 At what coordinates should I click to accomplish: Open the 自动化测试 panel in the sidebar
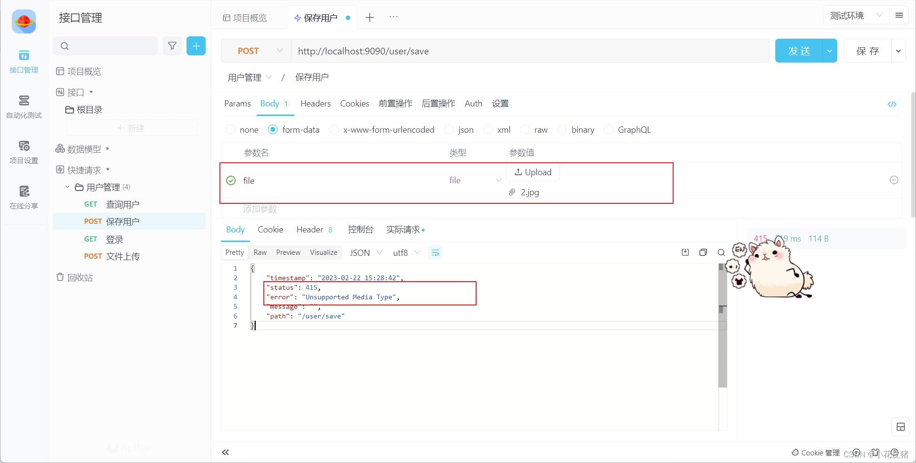(x=23, y=106)
